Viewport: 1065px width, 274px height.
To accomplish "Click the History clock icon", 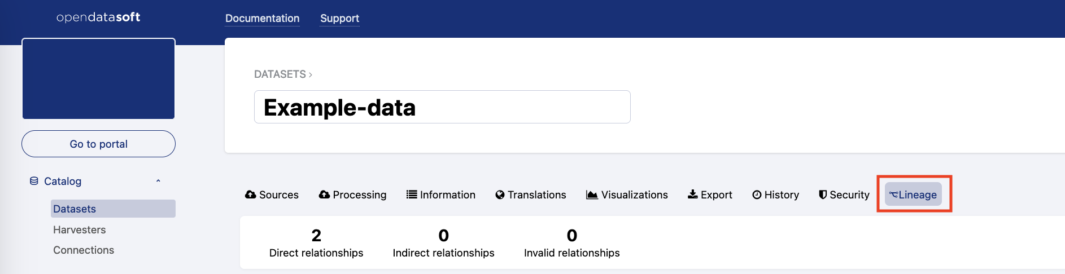I will click(757, 195).
